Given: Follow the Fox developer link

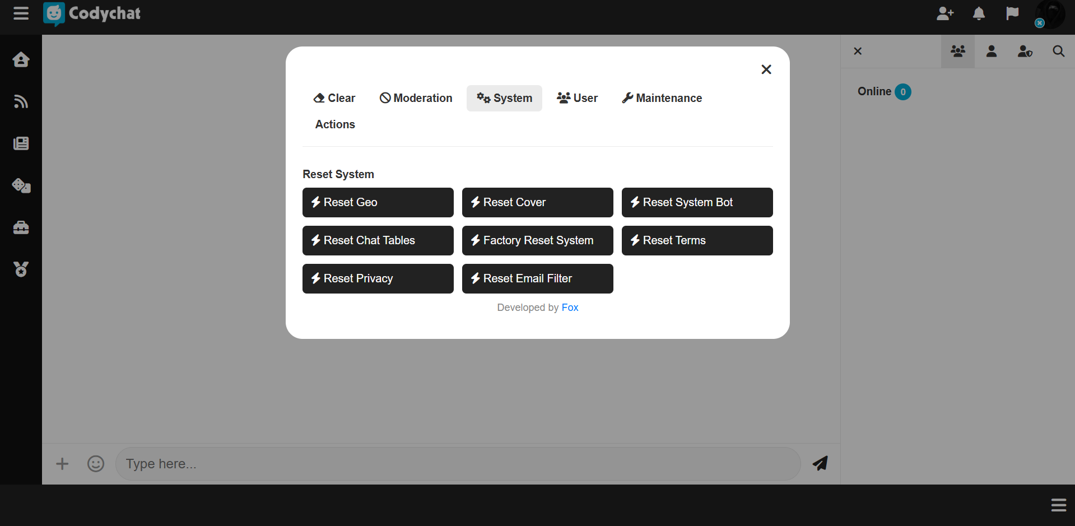Looking at the screenshot, I should tap(570, 308).
